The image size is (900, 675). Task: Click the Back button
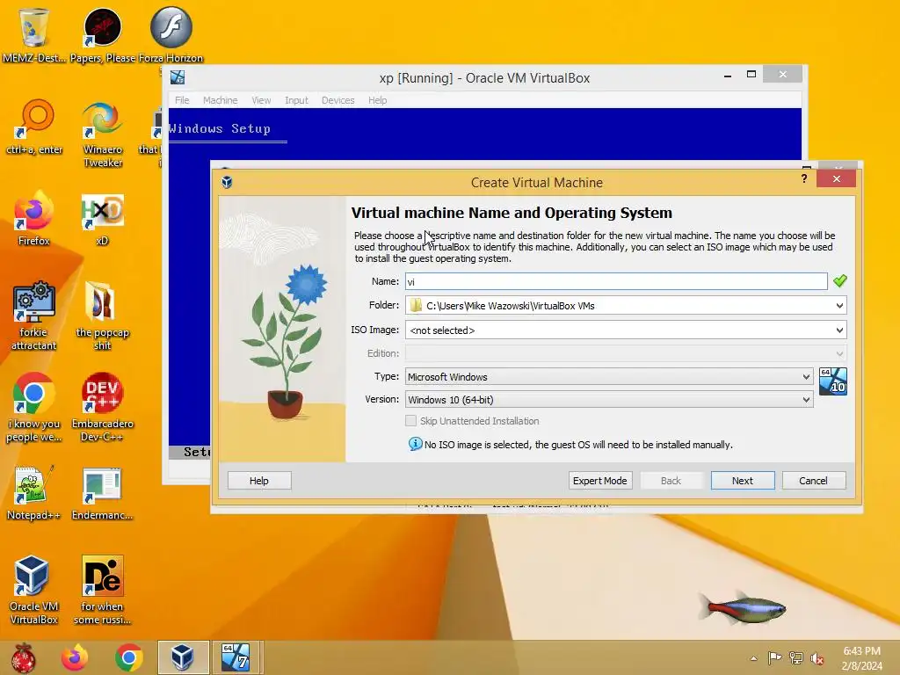tap(671, 481)
